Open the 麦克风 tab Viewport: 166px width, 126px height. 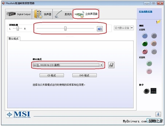point(63,14)
